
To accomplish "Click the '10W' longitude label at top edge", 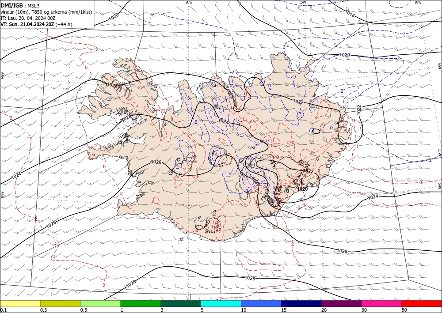I will pos(418,2).
